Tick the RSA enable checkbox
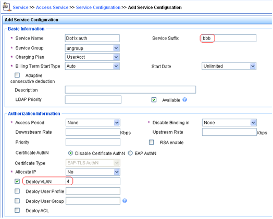This screenshot has height=219, width=273. coord(152,142)
